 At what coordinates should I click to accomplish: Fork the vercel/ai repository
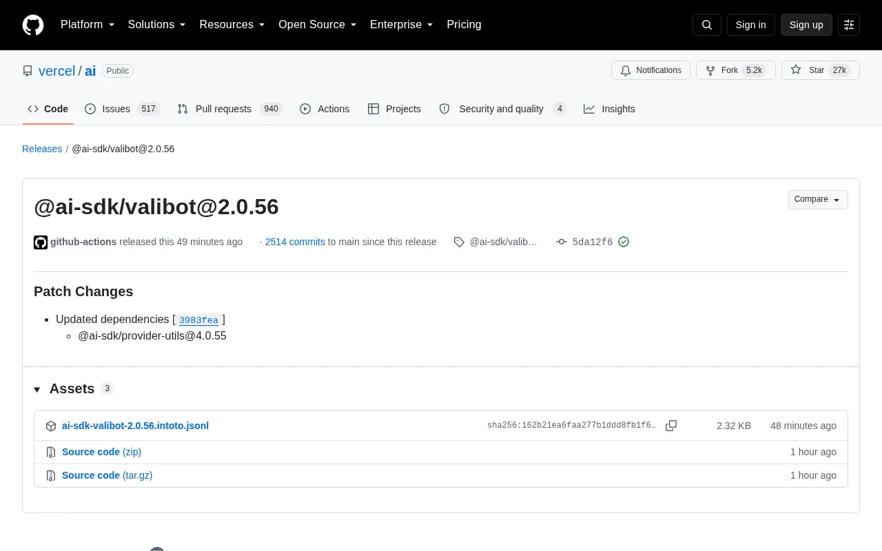tap(735, 70)
